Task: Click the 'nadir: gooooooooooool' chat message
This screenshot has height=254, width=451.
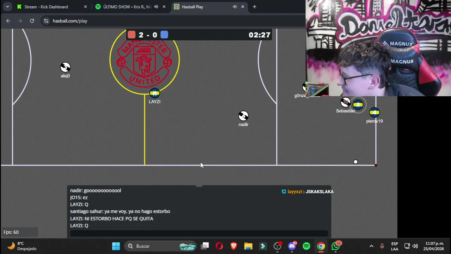Action: (95, 190)
